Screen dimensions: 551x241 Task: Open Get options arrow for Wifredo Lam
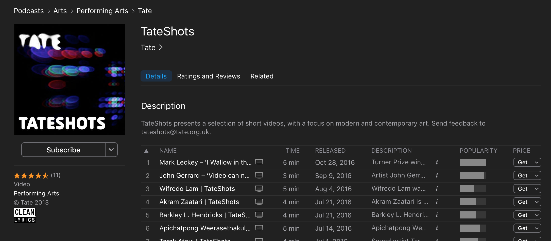537,189
